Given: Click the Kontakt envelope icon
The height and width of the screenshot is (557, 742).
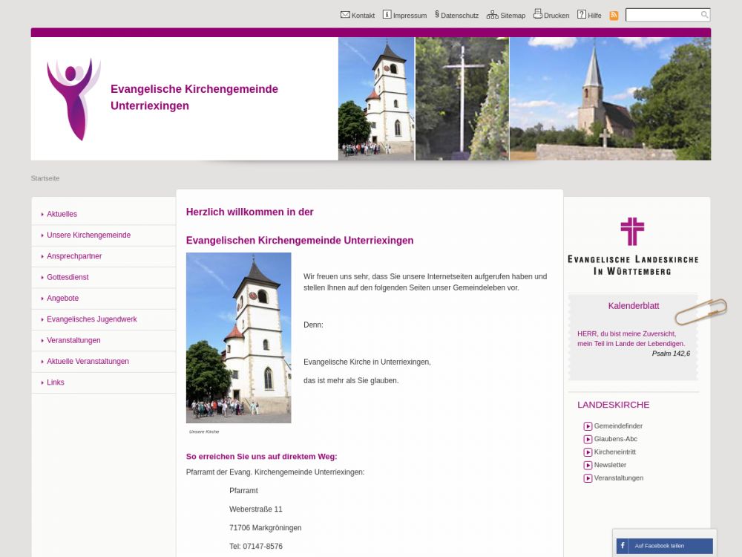Looking at the screenshot, I should tap(345, 15).
